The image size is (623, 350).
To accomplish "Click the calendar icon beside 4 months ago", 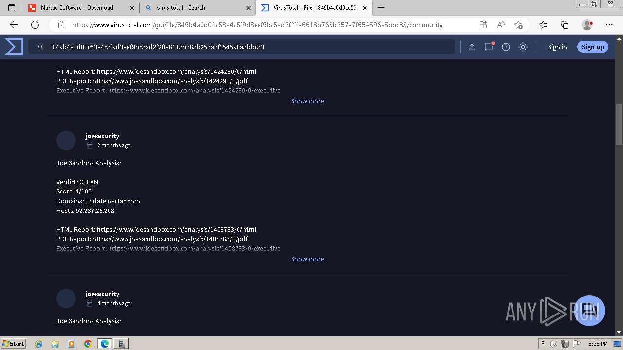I will click(90, 303).
